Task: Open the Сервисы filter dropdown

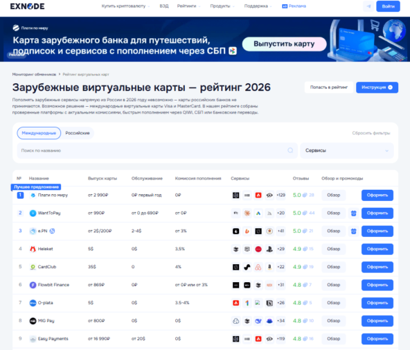Action: pyautogui.click(x=347, y=150)
